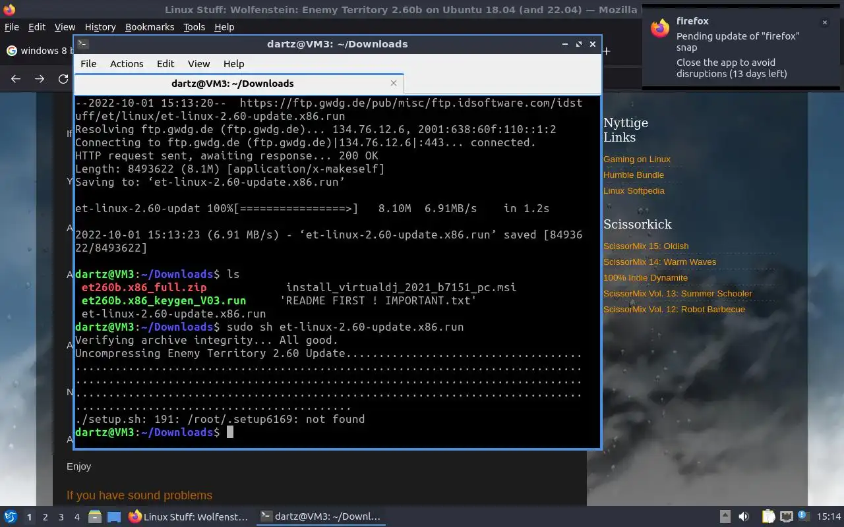The image size is (844, 527).
Task: Activate the dartz@VM3 terminal taskbar button
Action: click(x=320, y=517)
